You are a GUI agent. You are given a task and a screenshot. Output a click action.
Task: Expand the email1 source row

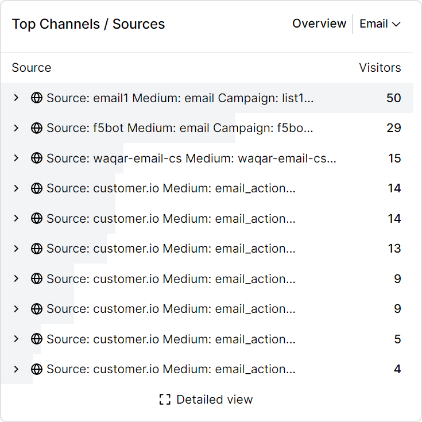[x=16, y=98]
